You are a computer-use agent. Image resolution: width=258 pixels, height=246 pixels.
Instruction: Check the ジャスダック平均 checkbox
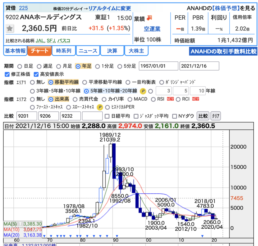(x=136, y=116)
